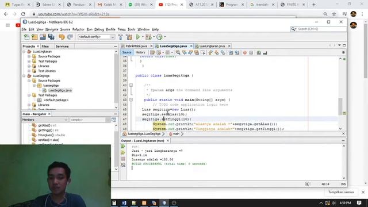Image resolution: width=368 pixels, height=207 pixels.
Task: Click the YouTube logo icon
Action: 18,25
